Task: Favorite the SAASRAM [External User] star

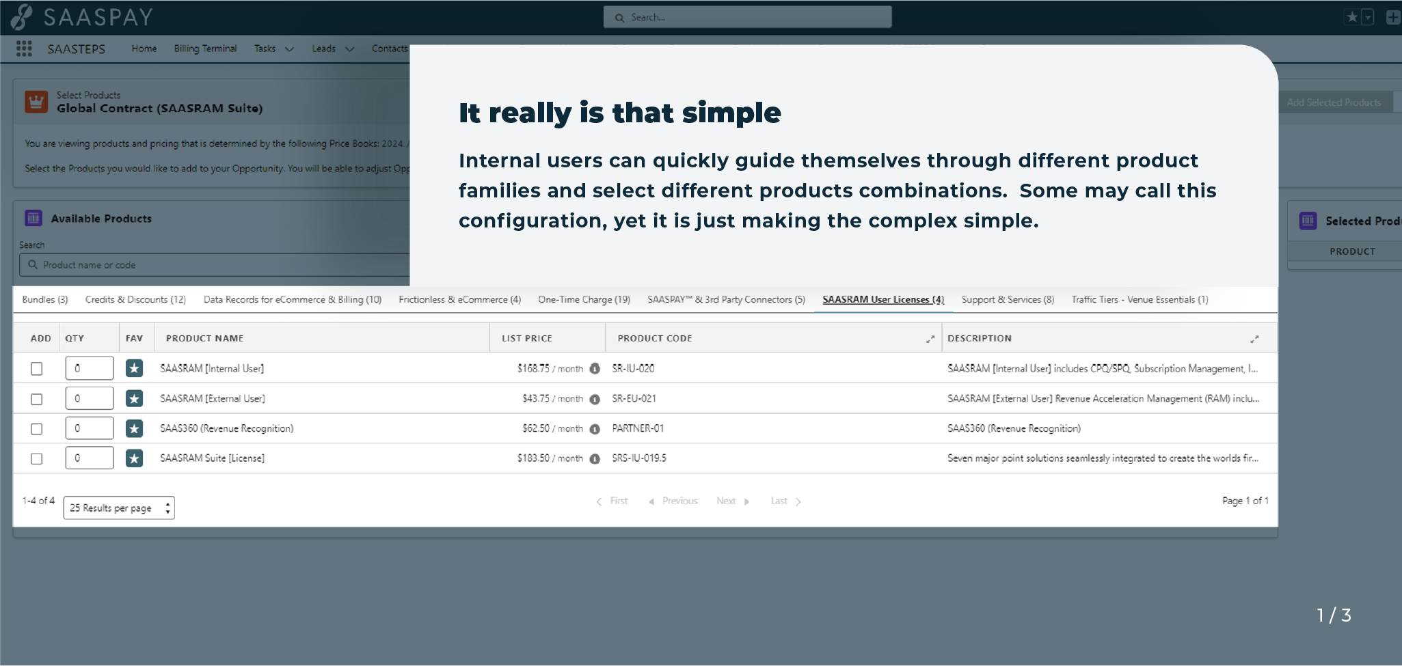Action: tap(134, 398)
